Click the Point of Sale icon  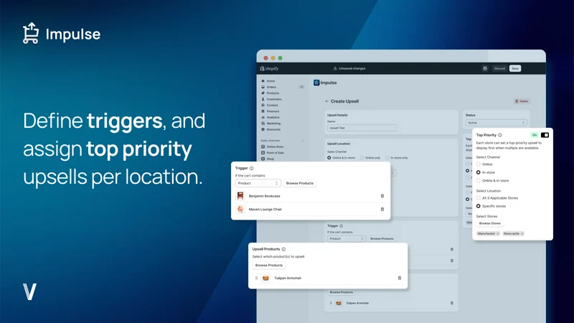(263, 153)
